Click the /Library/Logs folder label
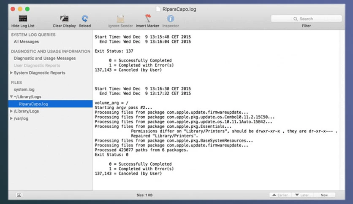The height and width of the screenshot is (204, 353). pyautogui.click(x=26, y=111)
